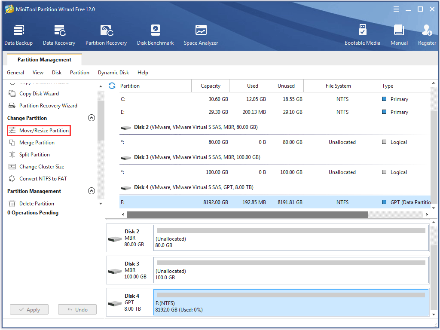The height and width of the screenshot is (330, 440).
Task: Open hamburger menu in title bar
Action: 396,9
